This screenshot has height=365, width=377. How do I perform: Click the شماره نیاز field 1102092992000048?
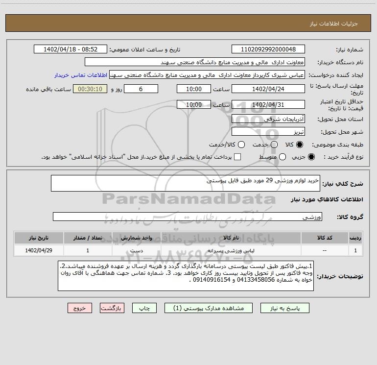[x=268, y=49]
